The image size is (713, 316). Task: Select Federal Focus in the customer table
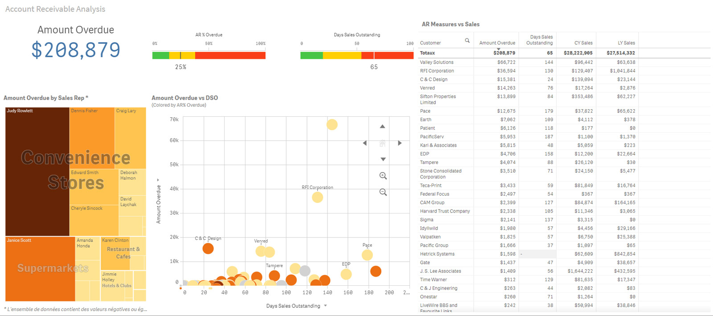434,194
